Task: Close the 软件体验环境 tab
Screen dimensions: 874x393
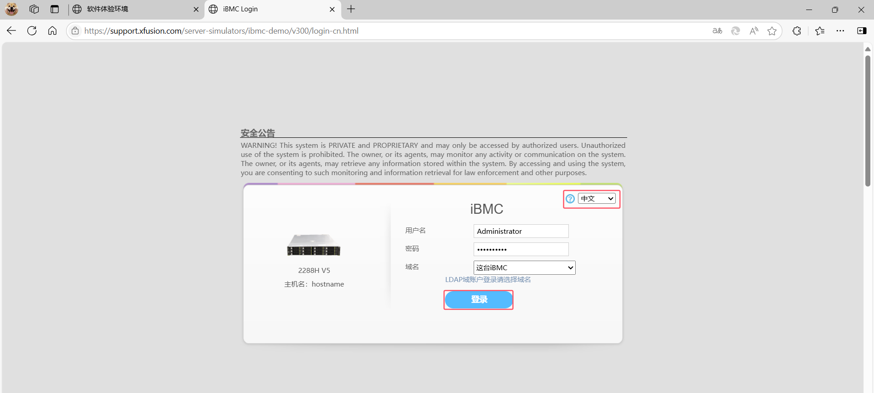Action: (196, 9)
